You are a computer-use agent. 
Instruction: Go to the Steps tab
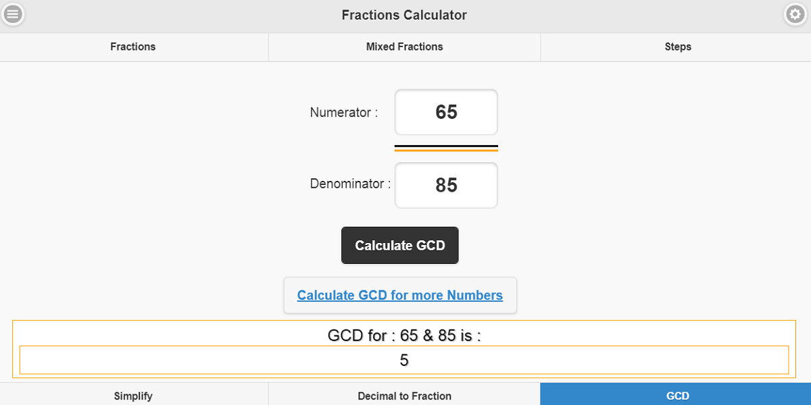[677, 47]
